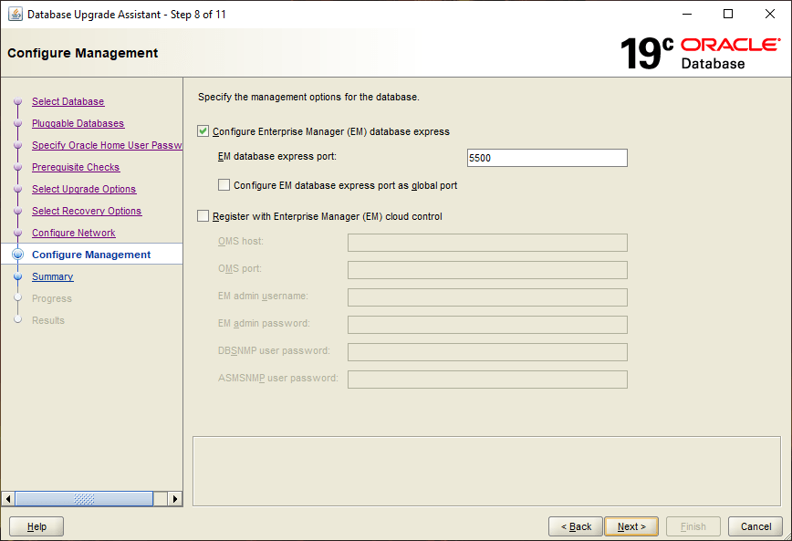Click the Database Upgrade Assistant title icon

[x=16, y=15]
